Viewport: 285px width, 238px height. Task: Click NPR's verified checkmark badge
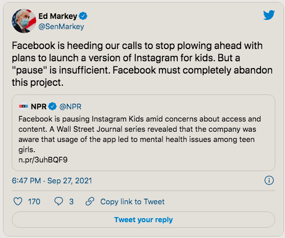(53, 107)
